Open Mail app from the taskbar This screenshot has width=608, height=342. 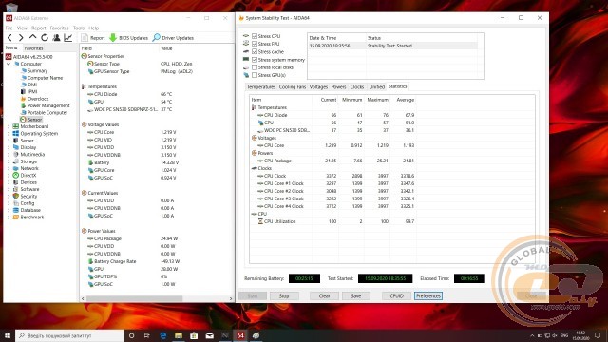pos(209,335)
